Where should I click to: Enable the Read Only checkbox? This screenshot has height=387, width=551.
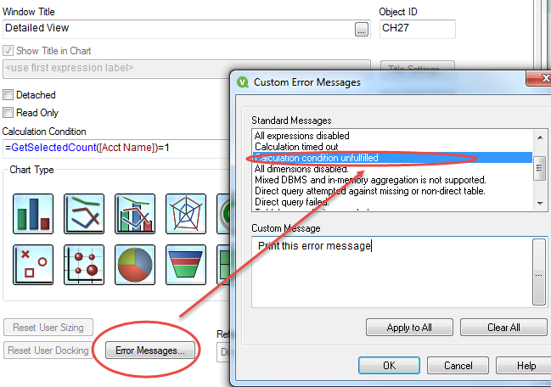[8, 113]
